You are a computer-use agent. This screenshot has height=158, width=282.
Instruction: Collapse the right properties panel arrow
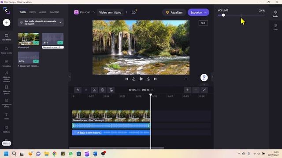click(212, 77)
